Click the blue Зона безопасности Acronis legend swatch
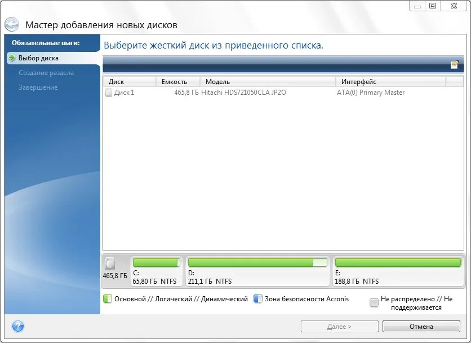This screenshot has width=471, height=343. pyautogui.click(x=257, y=299)
